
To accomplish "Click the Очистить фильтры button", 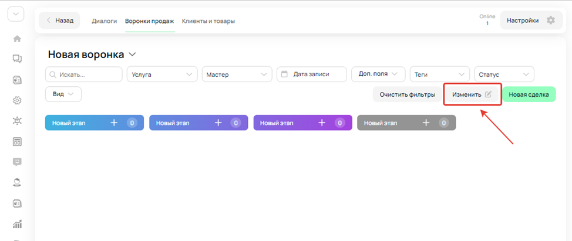I will 408,94.
